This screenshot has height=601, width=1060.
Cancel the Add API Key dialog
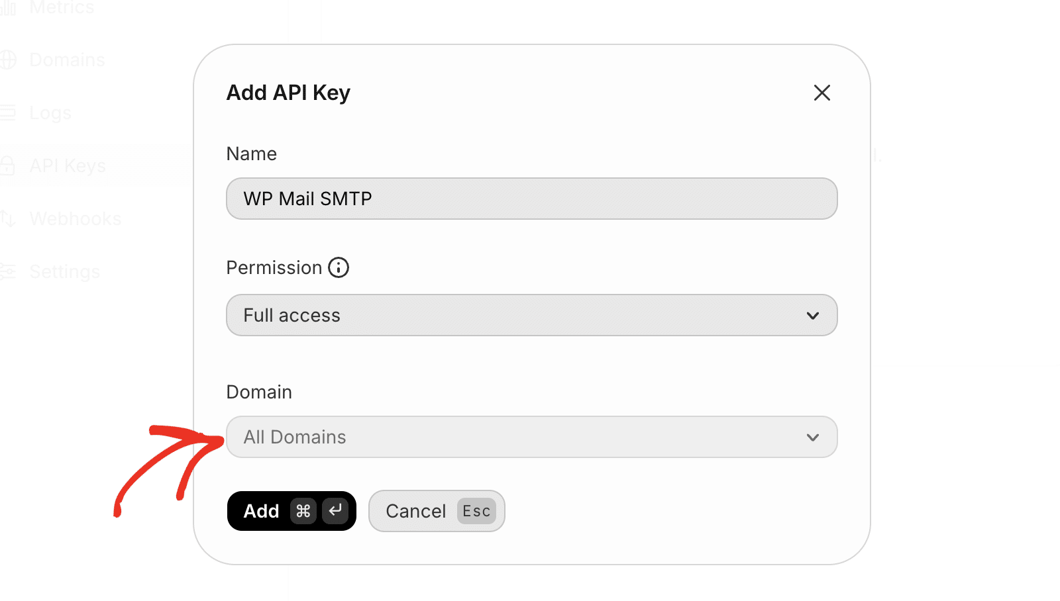(x=415, y=510)
